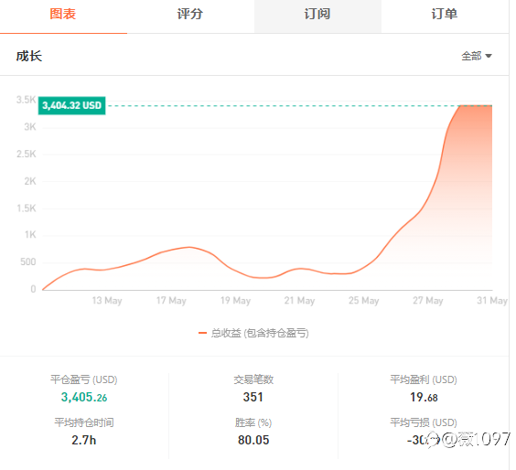Click the 3,404.32 USD value label
Viewport: 516px width, 470px height.
(x=71, y=105)
